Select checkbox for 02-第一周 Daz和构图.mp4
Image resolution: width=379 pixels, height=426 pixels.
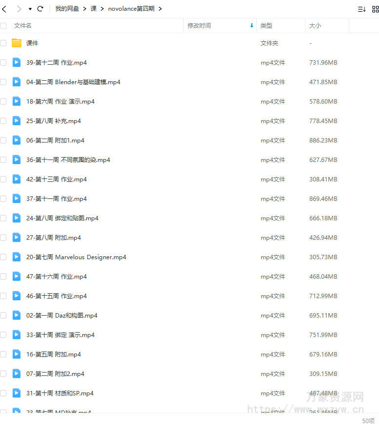[3, 315]
